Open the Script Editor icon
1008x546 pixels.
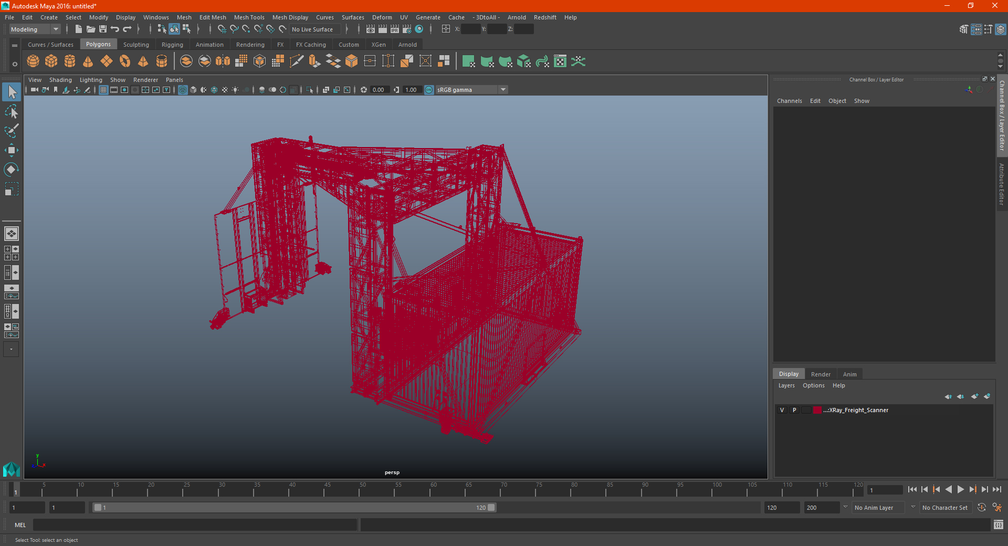click(x=999, y=524)
